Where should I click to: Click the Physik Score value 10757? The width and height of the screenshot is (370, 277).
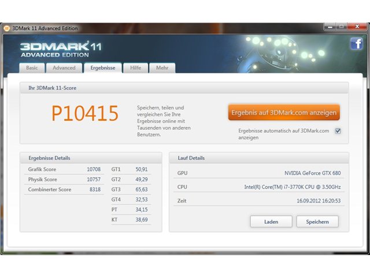[x=94, y=179]
